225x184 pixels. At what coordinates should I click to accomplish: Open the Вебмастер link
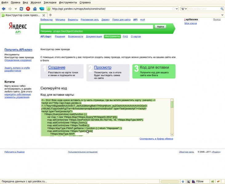(x=46, y=20)
